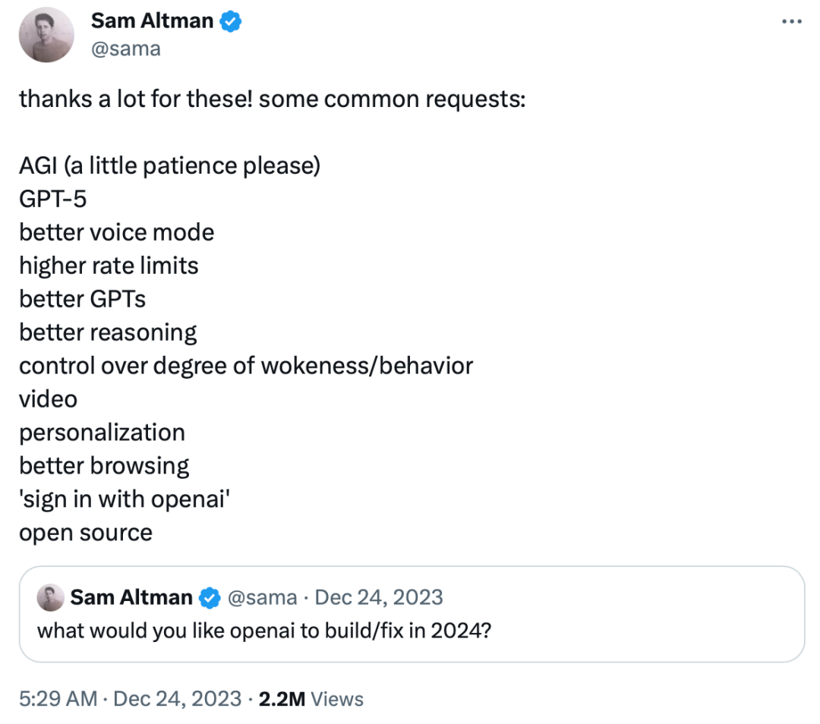
Task: Click the verified badge beside the header name
Action: tap(231, 21)
